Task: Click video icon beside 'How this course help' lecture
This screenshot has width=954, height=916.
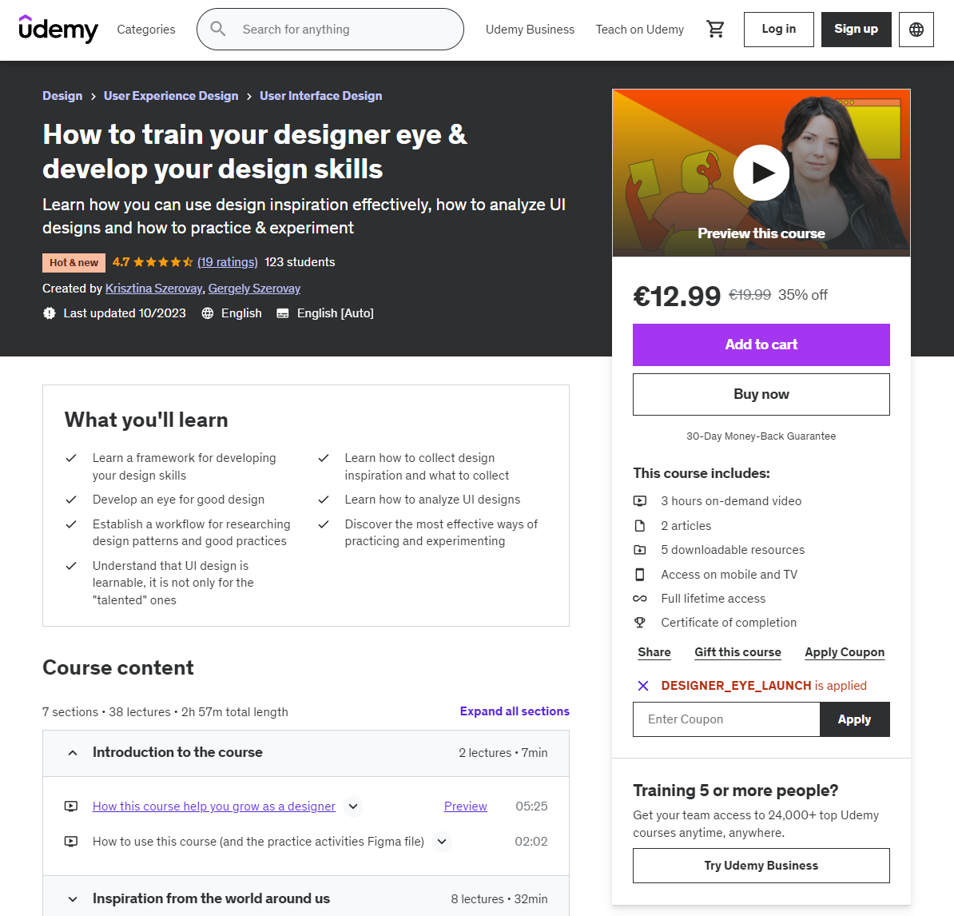Action: tap(71, 806)
